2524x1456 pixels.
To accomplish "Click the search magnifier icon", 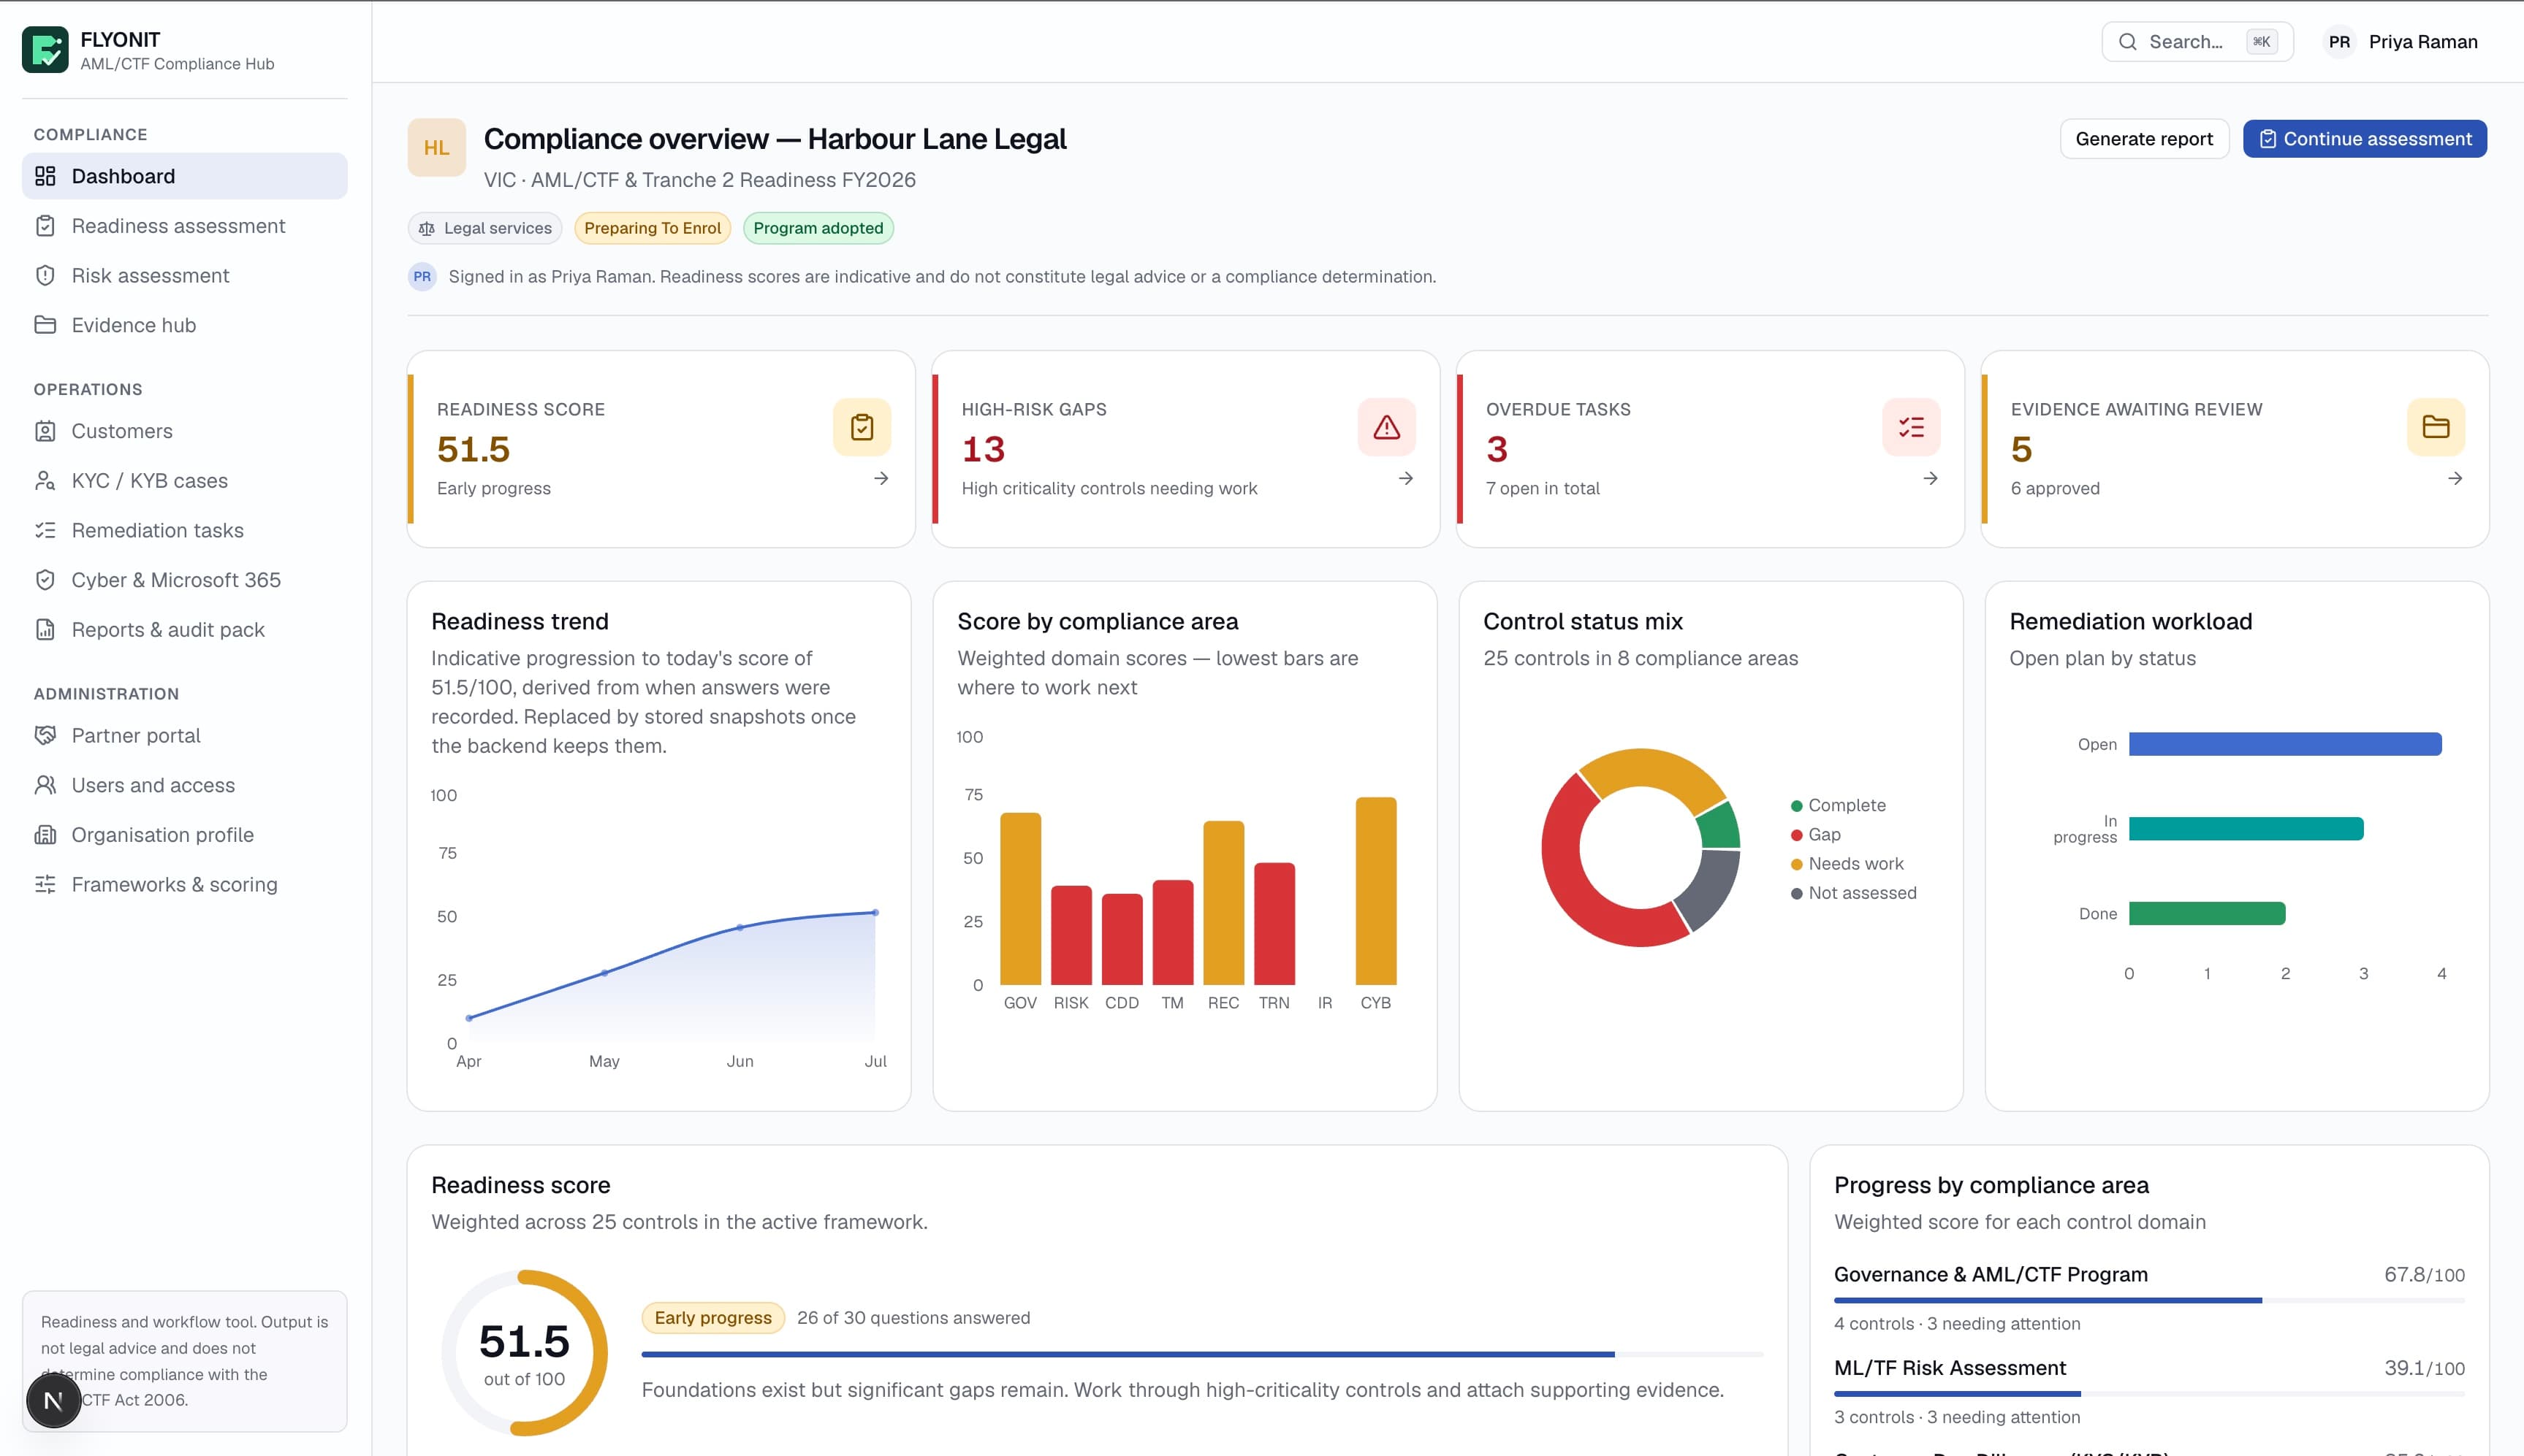I will pyautogui.click(x=2128, y=41).
